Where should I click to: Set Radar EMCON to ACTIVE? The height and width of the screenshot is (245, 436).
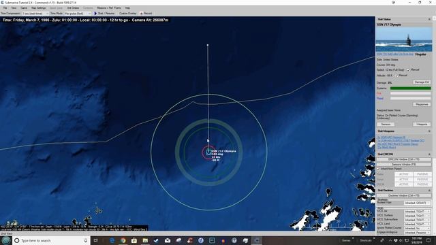404,174
